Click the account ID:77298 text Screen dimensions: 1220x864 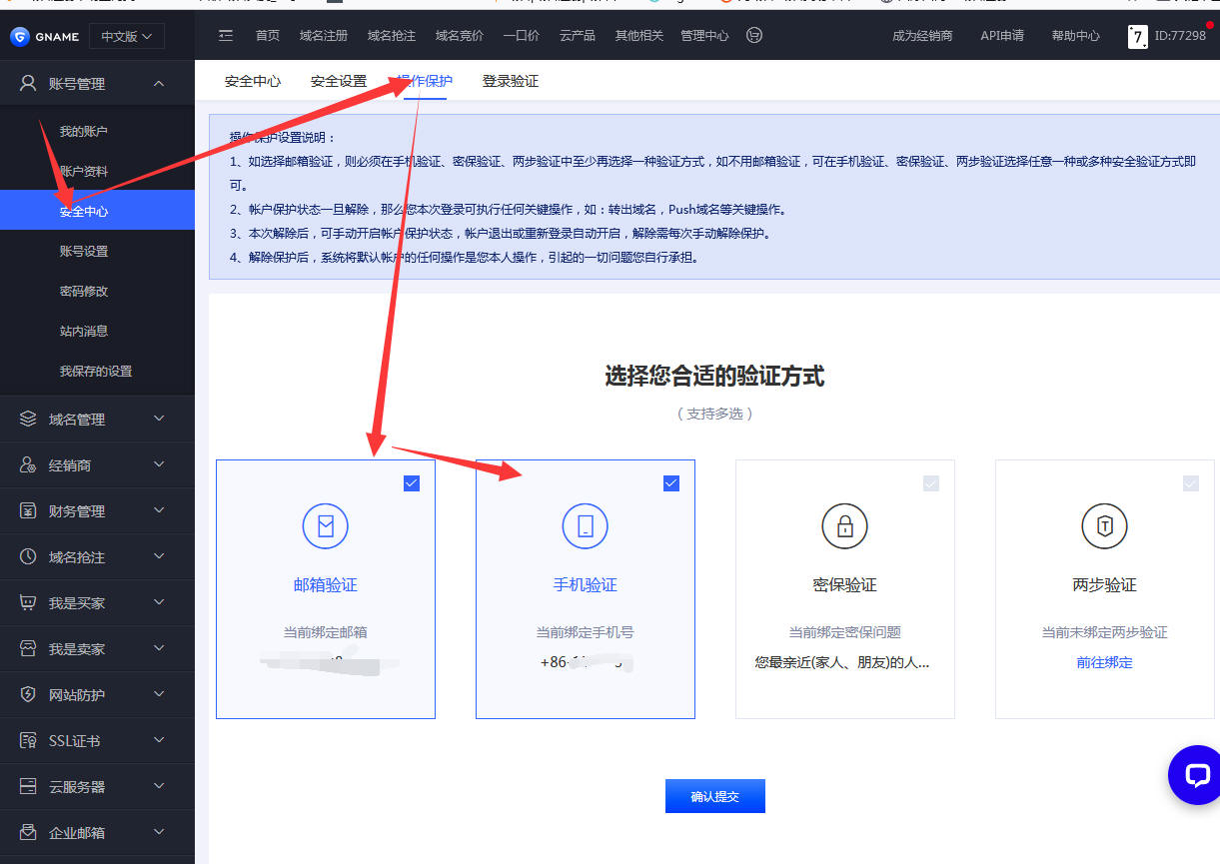(x=1180, y=36)
